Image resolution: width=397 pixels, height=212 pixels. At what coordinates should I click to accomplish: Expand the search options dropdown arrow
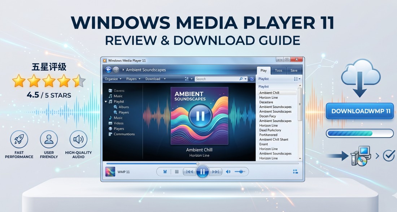[x=245, y=79]
